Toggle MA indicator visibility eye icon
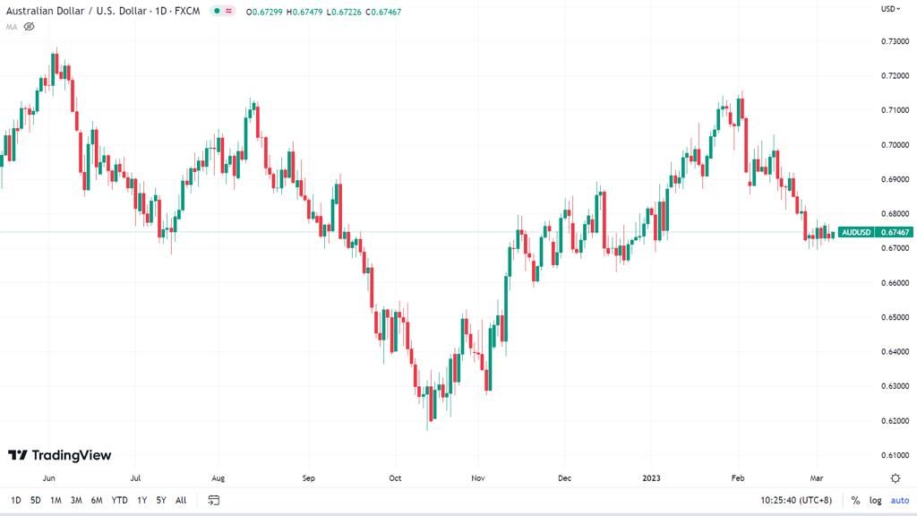The width and height of the screenshot is (917, 516). (29, 27)
